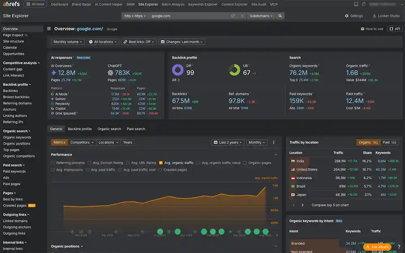Expand the Organic positions dropdown
Viewport: 405px width, 253px height.
click(67, 246)
